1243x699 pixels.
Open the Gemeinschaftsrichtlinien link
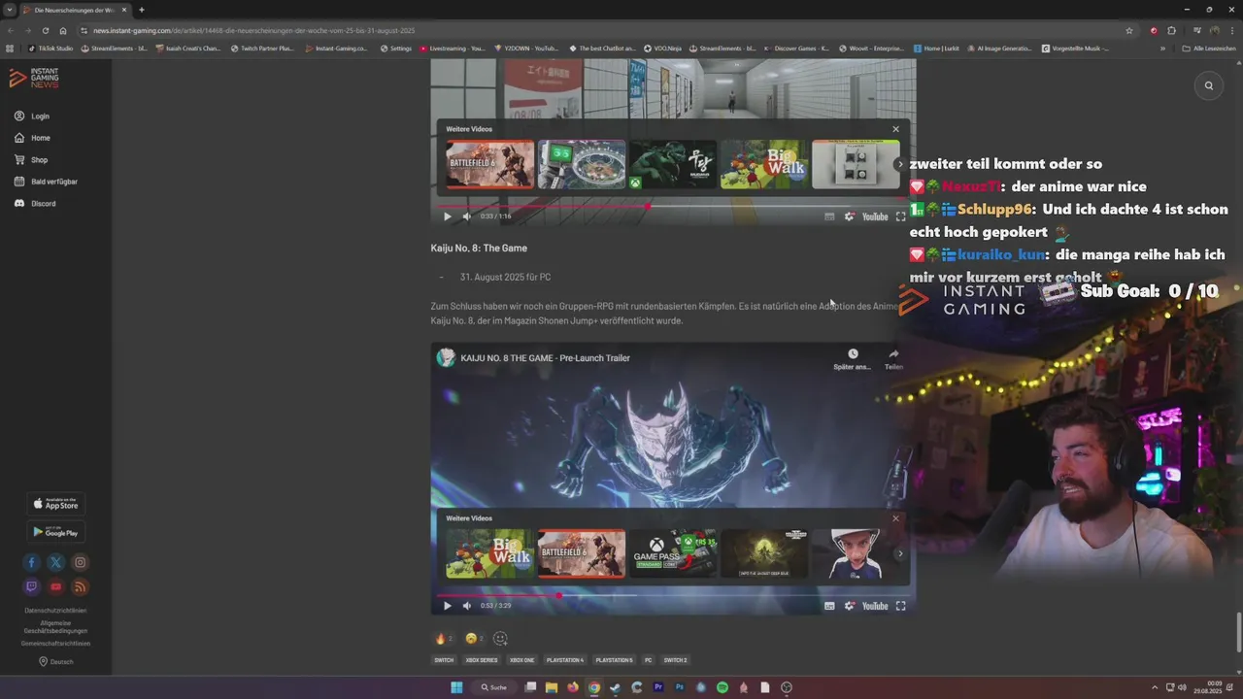tap(55, 644)
